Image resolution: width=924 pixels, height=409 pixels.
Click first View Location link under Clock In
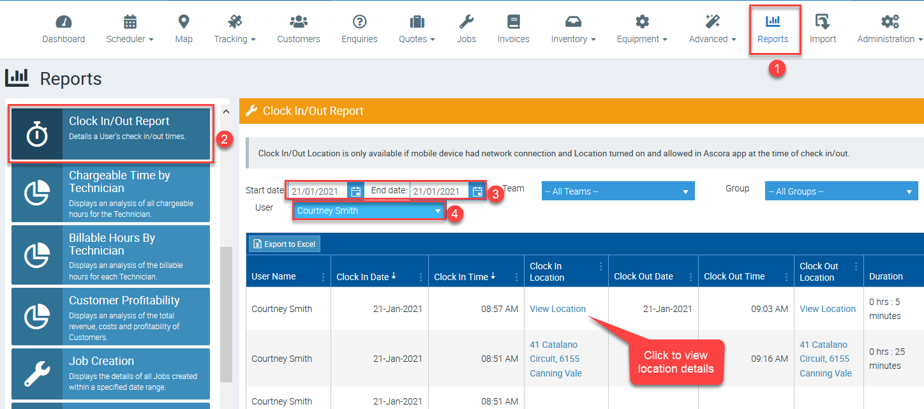[x=558, y=309]
